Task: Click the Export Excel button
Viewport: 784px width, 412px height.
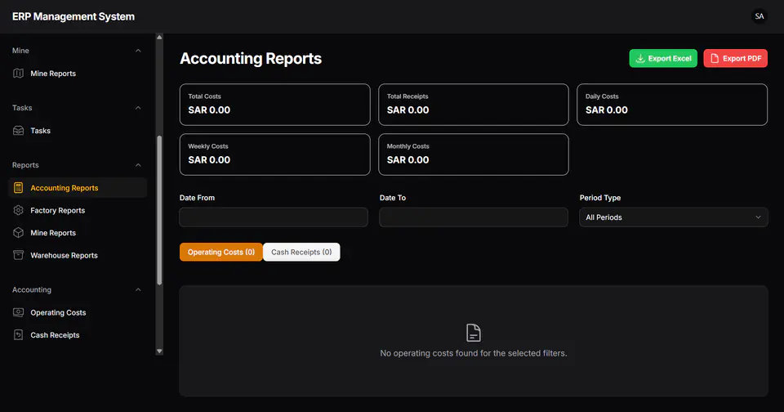Action: (663, 59)
